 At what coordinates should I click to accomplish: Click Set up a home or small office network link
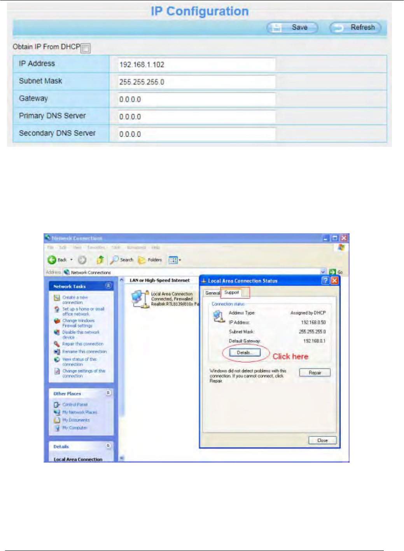click(x=83, y=312)
